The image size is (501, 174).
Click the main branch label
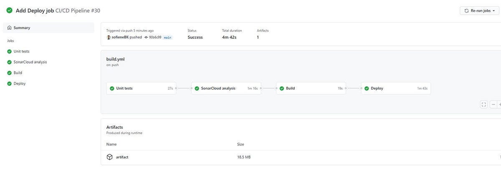pyautogui.click(x=167, y=37)
